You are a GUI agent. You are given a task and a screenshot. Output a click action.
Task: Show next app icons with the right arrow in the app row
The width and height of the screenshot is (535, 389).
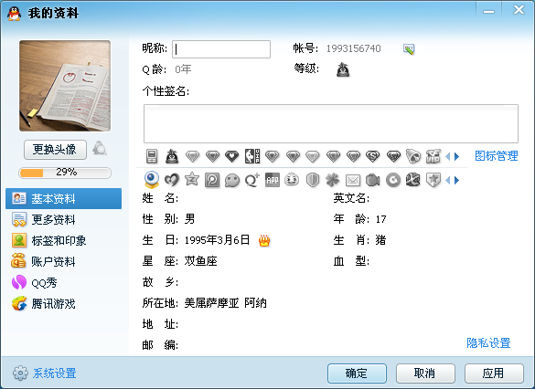coord(457,180)
